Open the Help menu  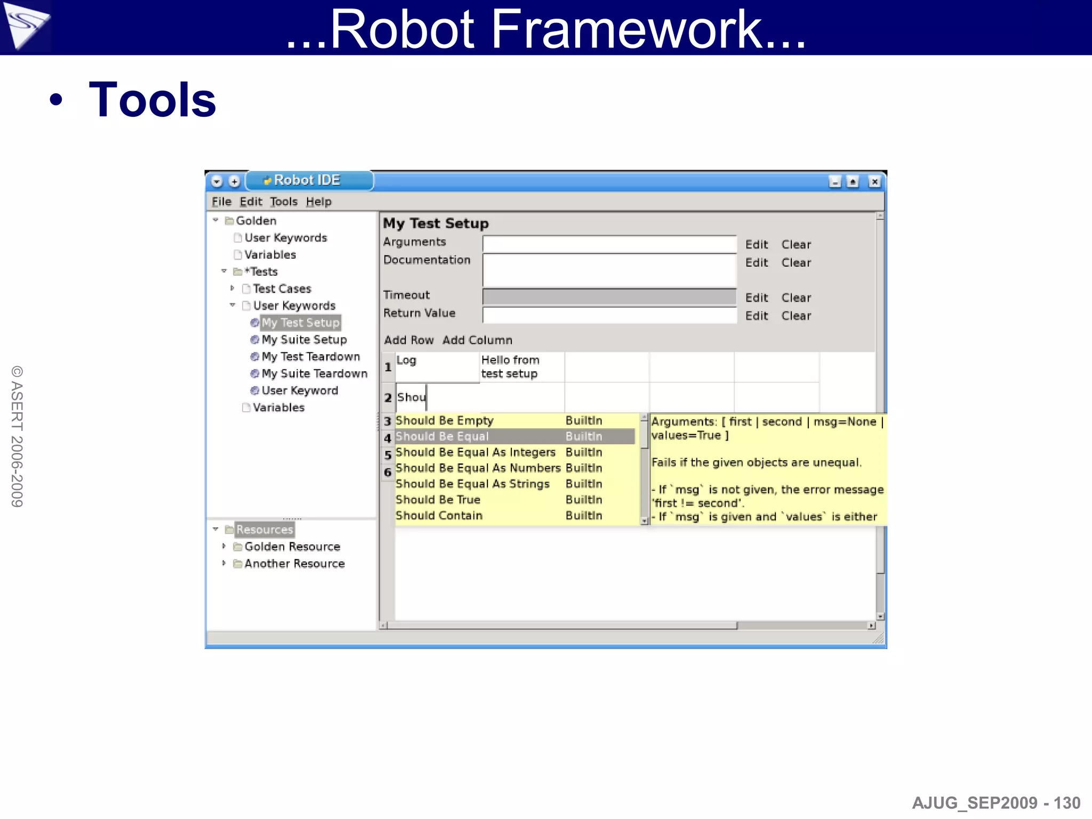[x=318, y=202]
